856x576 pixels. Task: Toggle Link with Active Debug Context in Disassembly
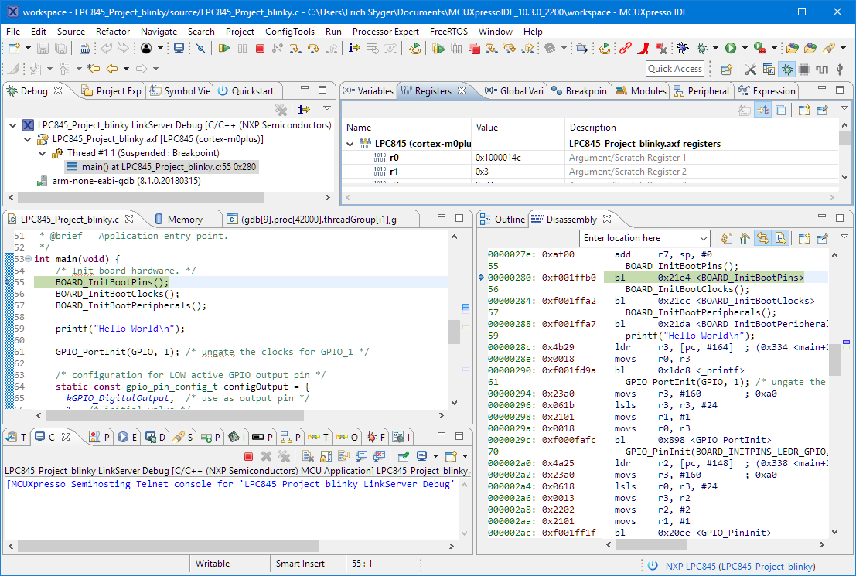763,238
